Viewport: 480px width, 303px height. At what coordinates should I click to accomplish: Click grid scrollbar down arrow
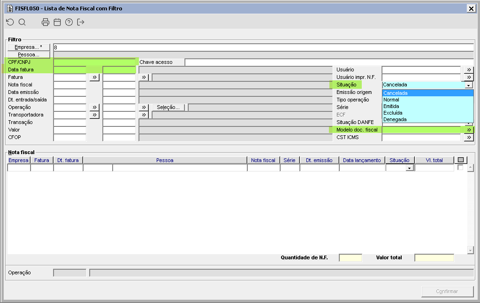click(x=470, y=250)
